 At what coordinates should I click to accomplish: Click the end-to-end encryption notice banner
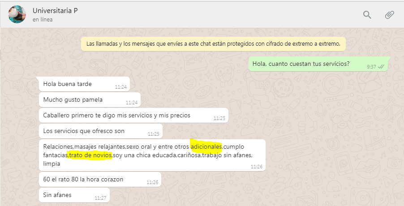pyautogui.click(x=213, y=44)
